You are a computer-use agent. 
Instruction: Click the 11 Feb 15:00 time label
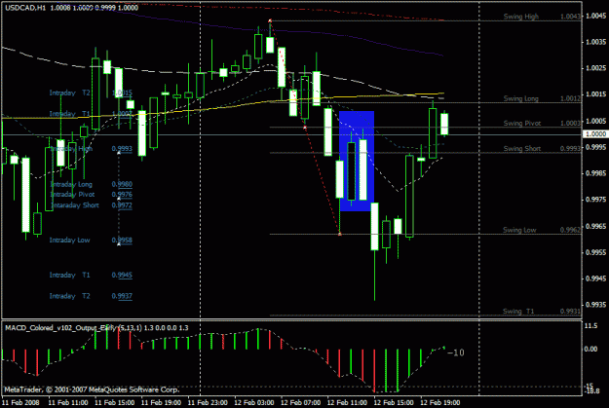point(114,402)
